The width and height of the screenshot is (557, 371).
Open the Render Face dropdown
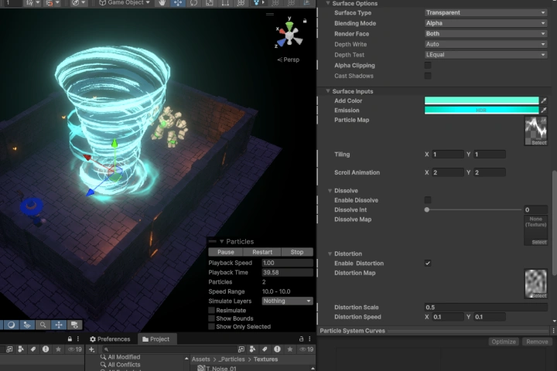[486, 34]
